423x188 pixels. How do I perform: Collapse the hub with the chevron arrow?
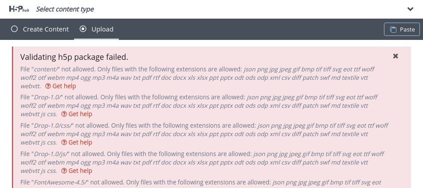[x=410, y=9]
